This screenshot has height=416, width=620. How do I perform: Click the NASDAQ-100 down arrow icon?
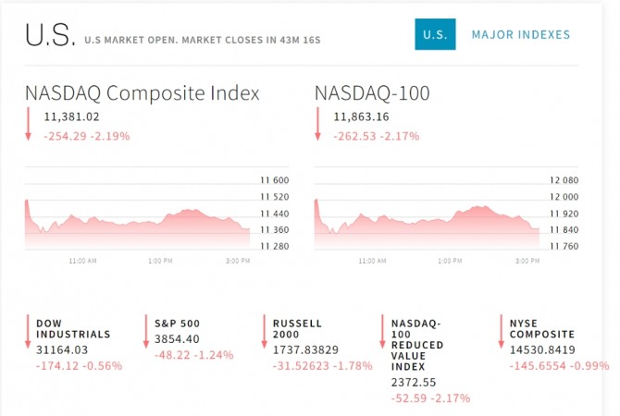(x=319, y=125)
